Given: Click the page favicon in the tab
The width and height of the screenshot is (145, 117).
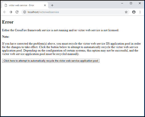Looking at the screenshot, I should 6,5.
